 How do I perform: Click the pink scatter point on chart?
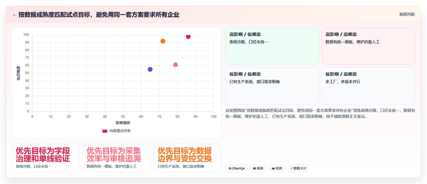click(x=176, y=65)
